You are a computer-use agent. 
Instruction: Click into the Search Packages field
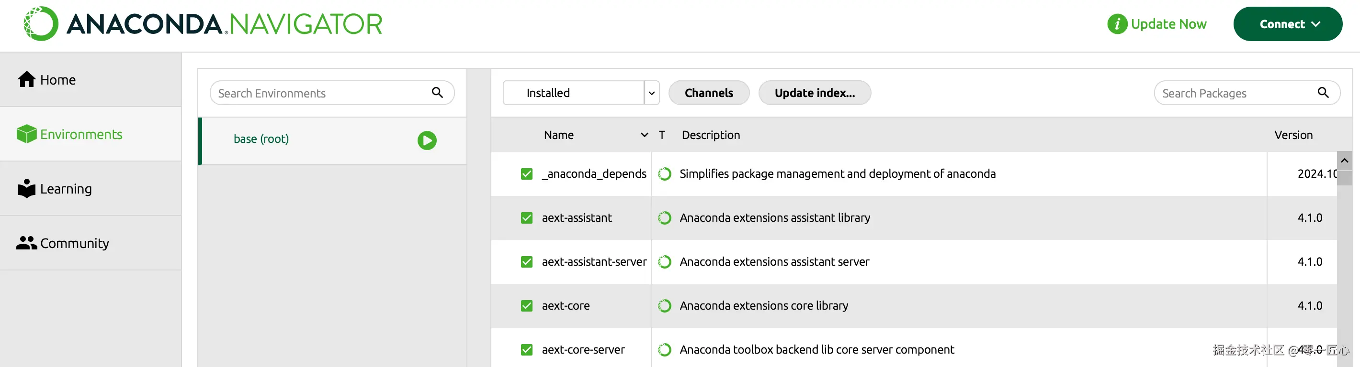pyautogui.click(x=1235, y=93)
